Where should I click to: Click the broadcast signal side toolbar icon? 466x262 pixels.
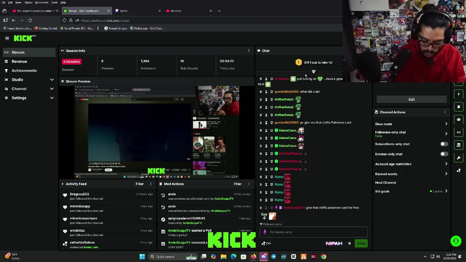coord(459,132)
